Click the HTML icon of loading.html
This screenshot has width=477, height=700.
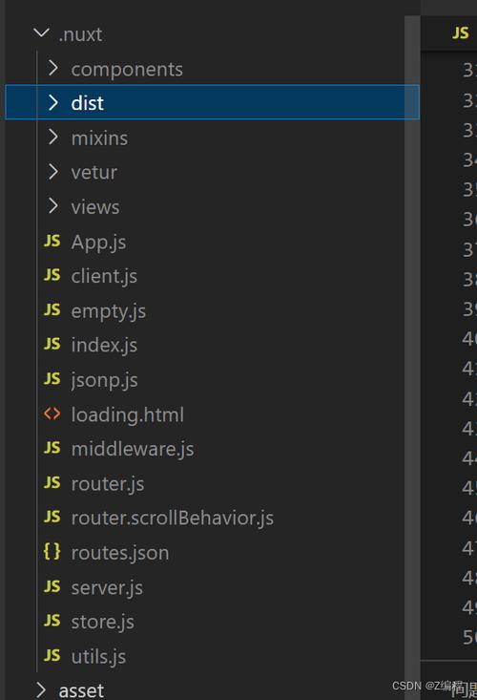pyautogui.click(x=52, y=414)
